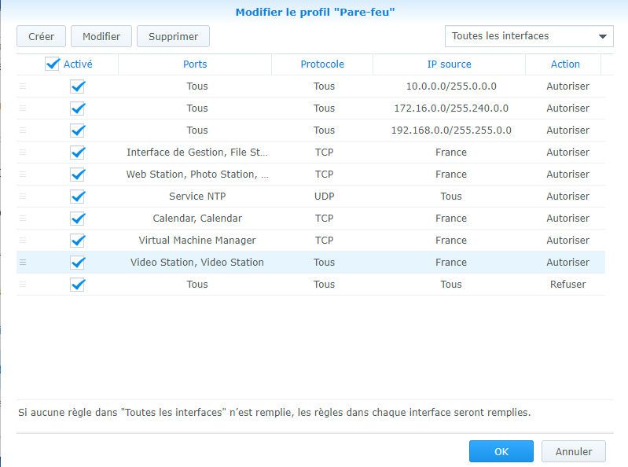
Task: Click France in the Virtual Machine Manager row
Action: click(451, 241)
